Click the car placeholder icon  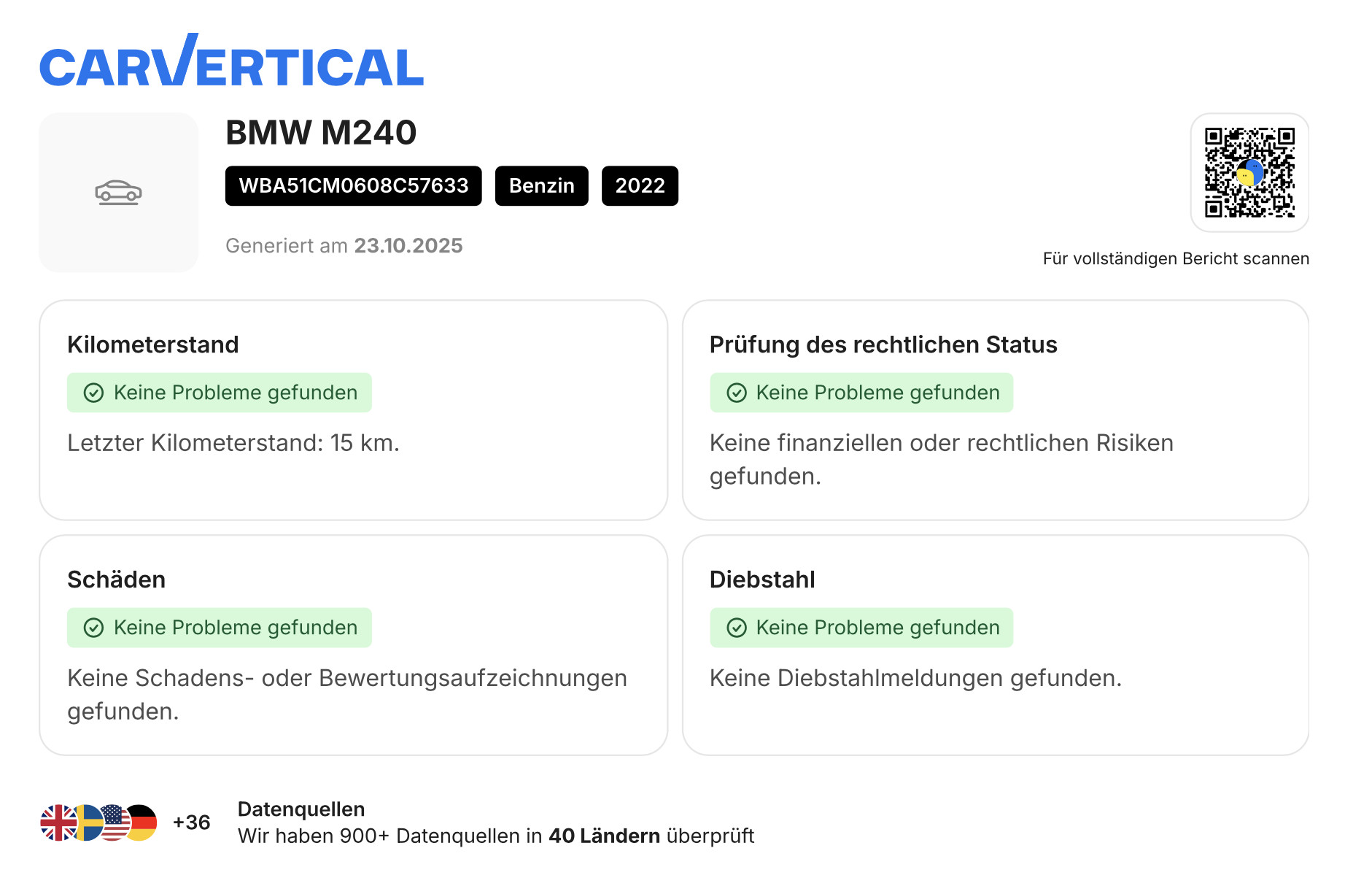pos(118,193)
